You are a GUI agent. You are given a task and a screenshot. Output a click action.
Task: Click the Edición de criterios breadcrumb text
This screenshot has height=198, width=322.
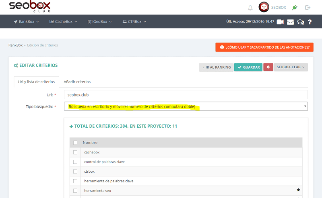(43, 45)
